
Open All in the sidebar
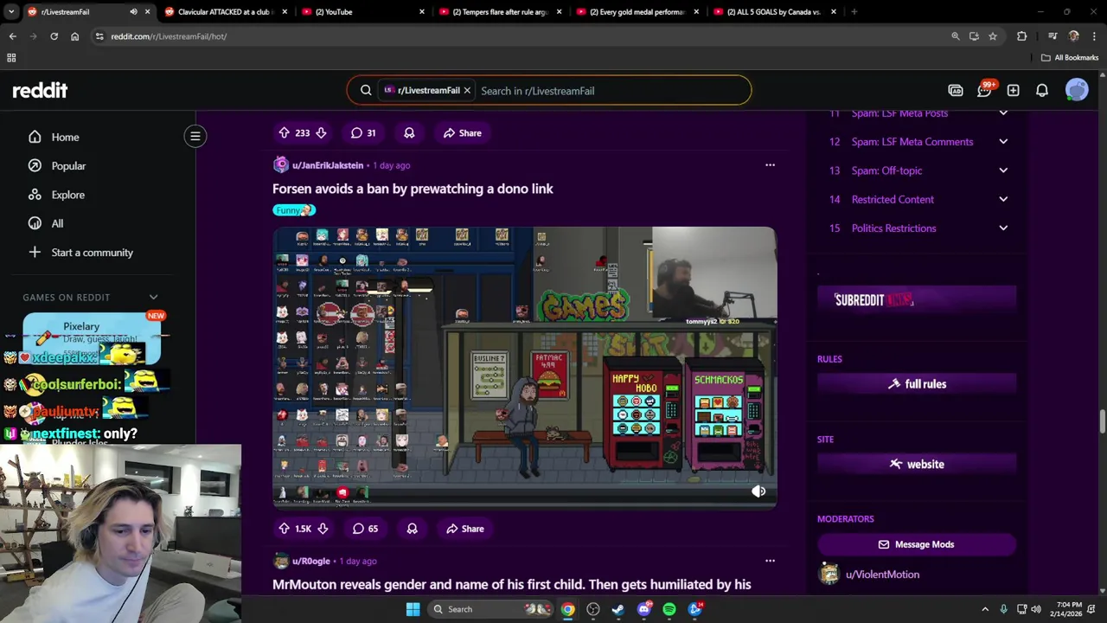click(57, 223)
